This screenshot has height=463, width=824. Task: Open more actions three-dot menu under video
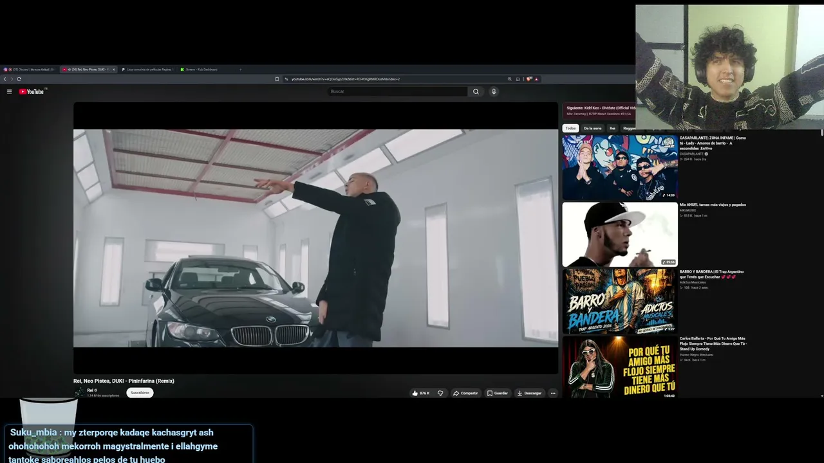(x=552, y=393)
